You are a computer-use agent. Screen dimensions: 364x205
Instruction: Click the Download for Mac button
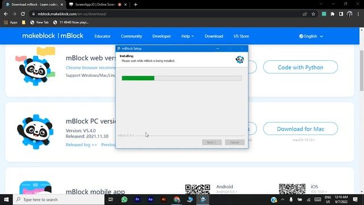pos(300,129)
